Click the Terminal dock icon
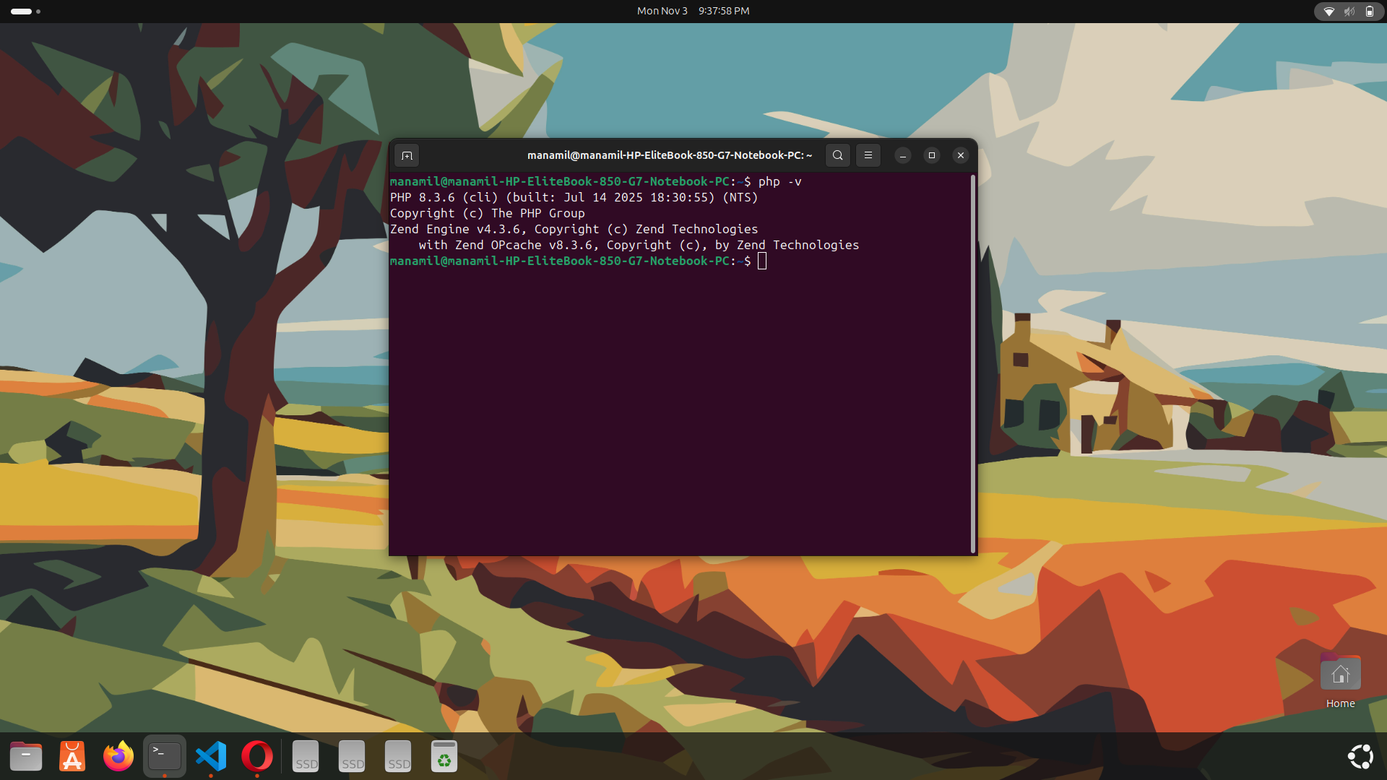The width and height of the screenshot is (1387, 780). tap(165, 756)
